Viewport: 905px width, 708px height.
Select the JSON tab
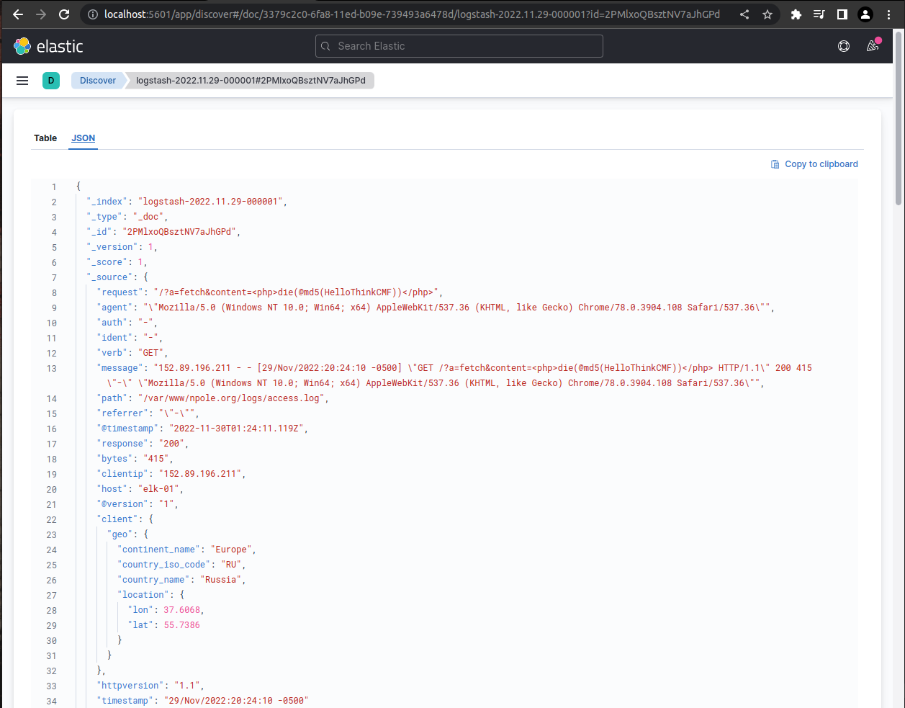[84, 138]
